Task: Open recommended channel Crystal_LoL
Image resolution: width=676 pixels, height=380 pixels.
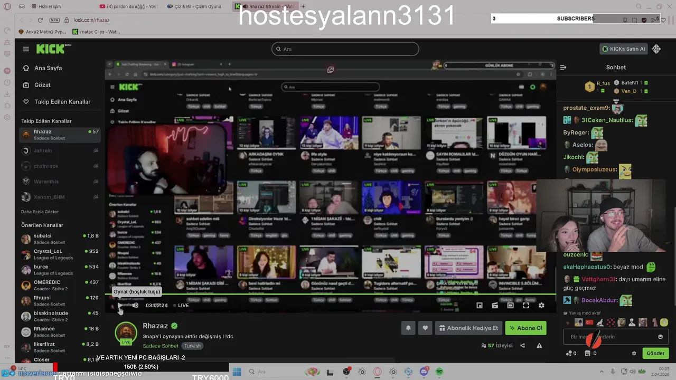Action: tap(60, 254)
